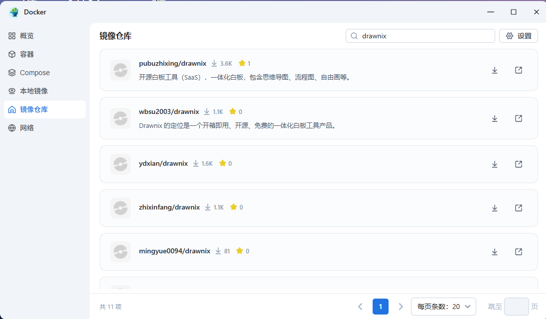The width and height of the screenshot is (546, 319).
Task: Click the 镜像仓库 page heading
Action: point(116,36)
